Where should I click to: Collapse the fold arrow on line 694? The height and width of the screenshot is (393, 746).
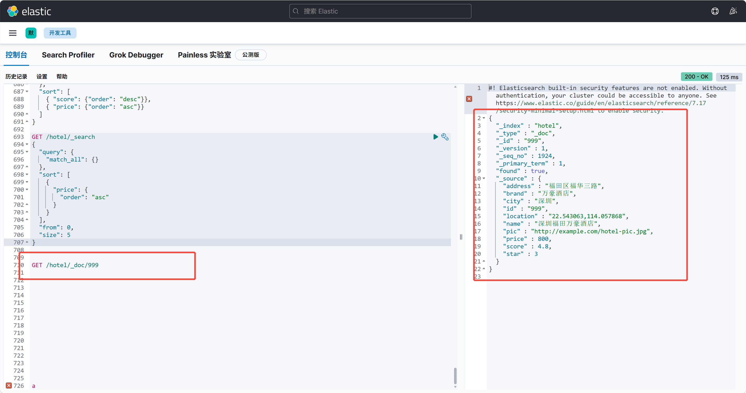(x=27, y=144)
